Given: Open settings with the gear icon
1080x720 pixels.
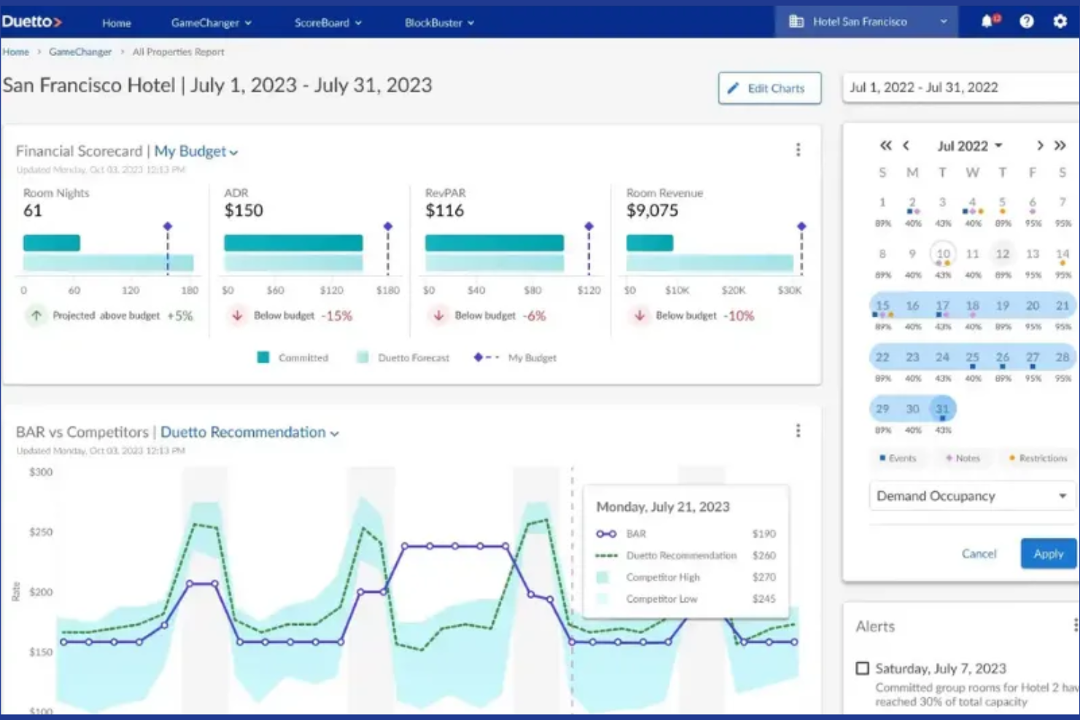Looking at the screenshot, I should [1060, 20].
